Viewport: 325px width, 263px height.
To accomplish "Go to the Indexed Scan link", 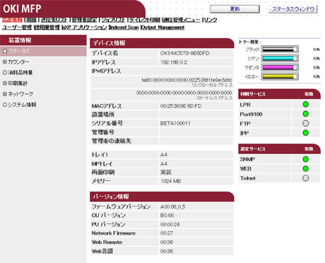I will pyautogui.click(x=124, y=28).
